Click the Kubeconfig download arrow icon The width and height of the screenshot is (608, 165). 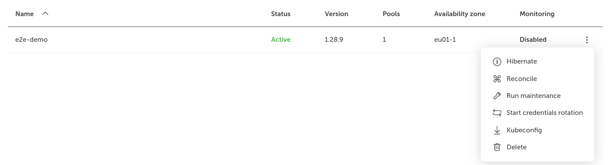pyautogui.click(x=497, y=130)
